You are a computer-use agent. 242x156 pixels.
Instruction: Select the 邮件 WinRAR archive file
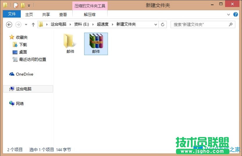coord(96,44)
